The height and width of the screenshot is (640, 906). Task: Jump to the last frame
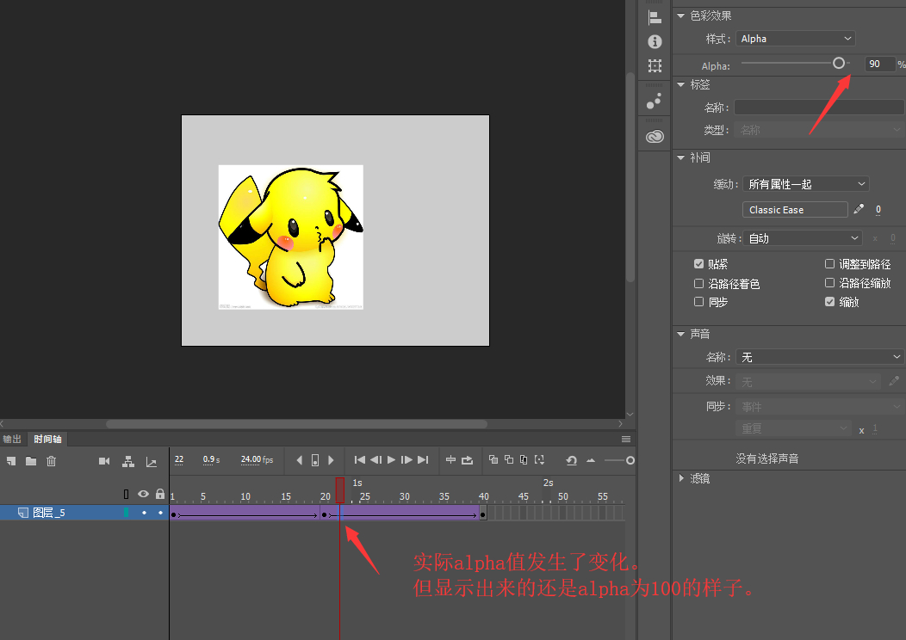click(x=423, y=460)
